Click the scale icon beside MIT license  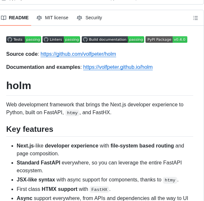[x=39, y=18]
